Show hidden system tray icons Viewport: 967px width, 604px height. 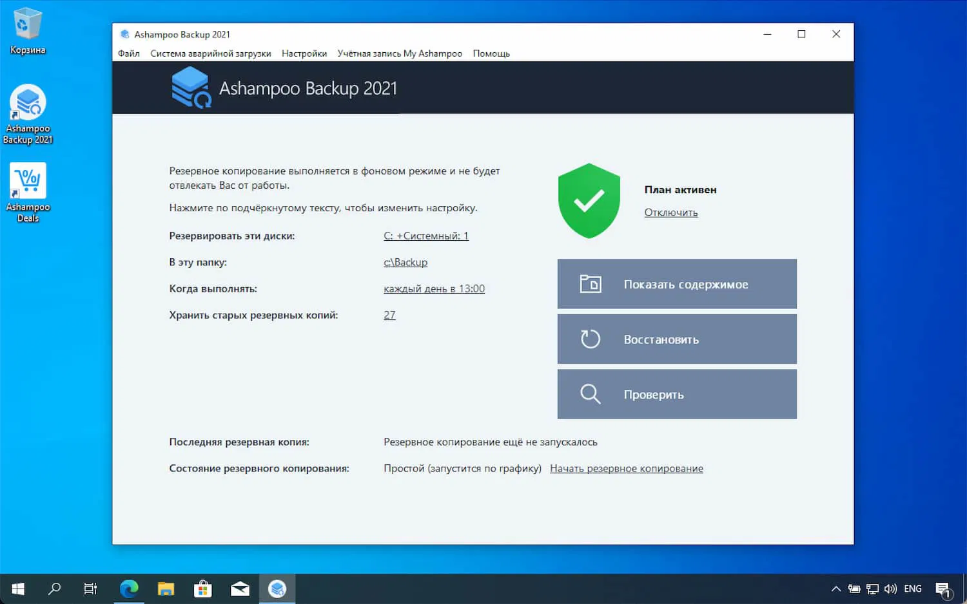click(x=836, y=589)
